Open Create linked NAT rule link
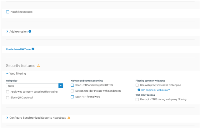 18,49
